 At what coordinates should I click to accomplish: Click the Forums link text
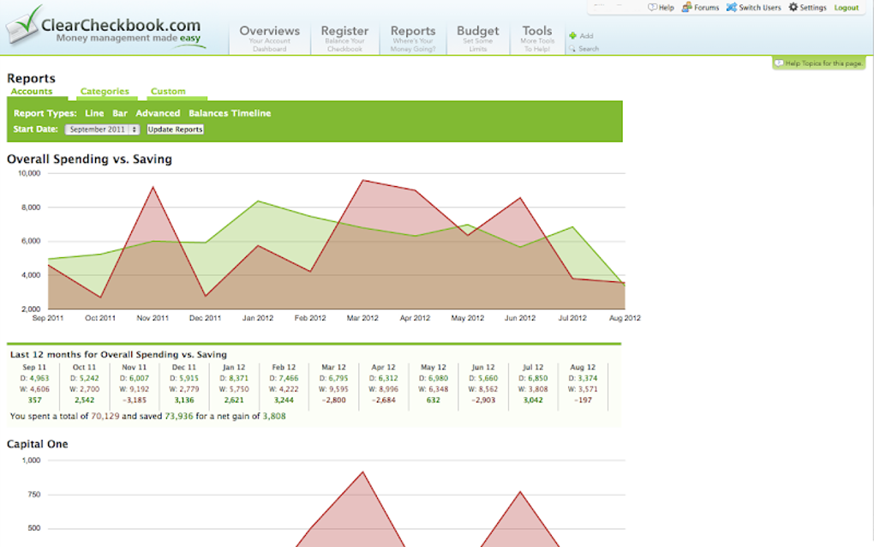pyautogui.click(x=706, y=8)
